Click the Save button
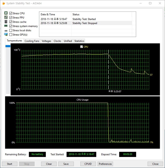The height and width of the screenshot is (168, 165). (x=66, y=164)
